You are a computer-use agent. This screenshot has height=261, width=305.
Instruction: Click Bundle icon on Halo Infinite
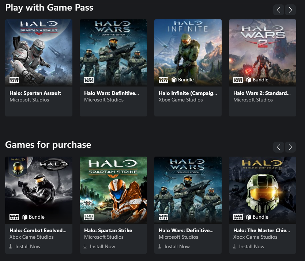click(x=174, y=80)
